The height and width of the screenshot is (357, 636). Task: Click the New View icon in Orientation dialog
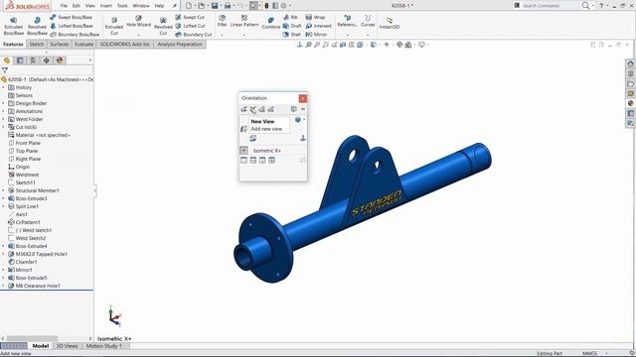252,109
